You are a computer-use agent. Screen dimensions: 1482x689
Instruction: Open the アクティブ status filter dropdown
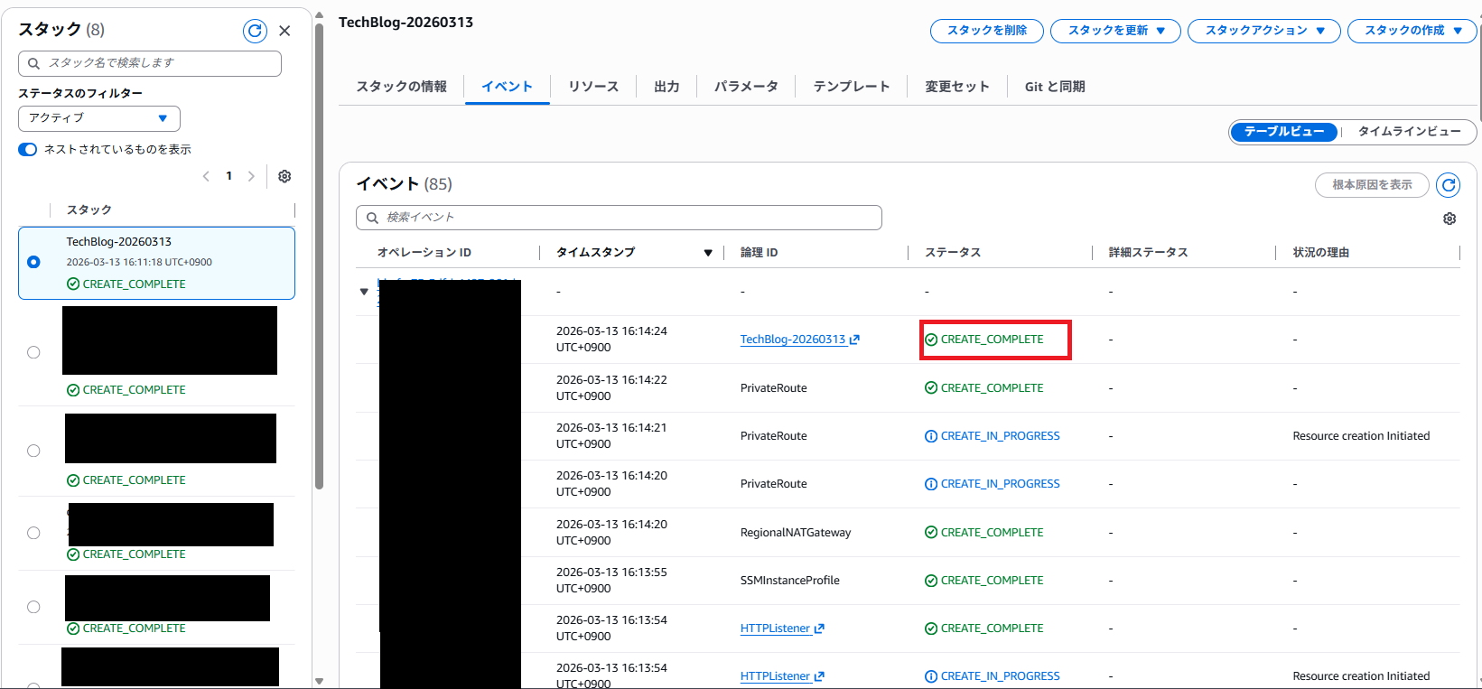99,118
